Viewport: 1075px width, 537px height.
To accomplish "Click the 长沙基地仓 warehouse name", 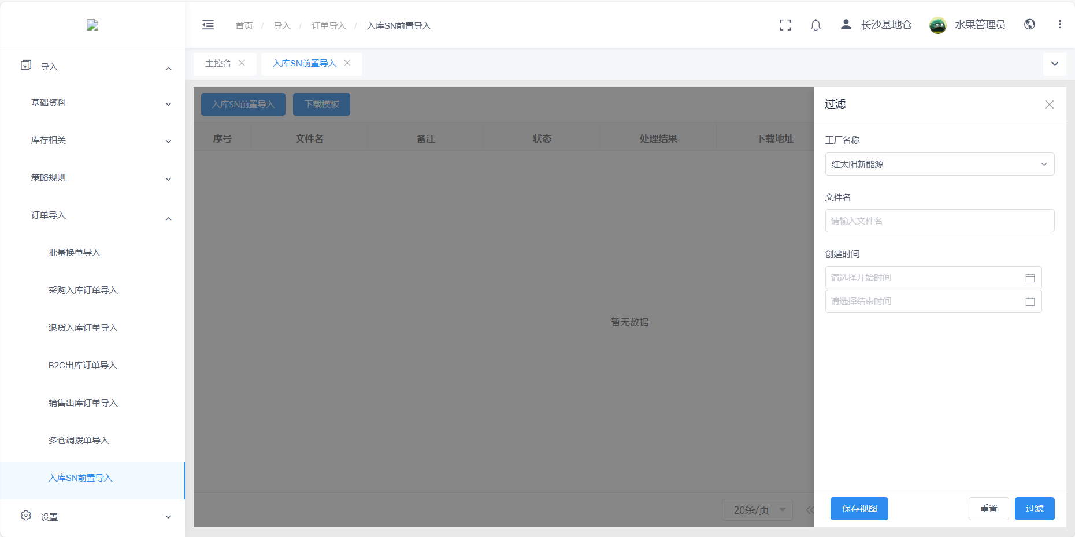I will click(887, 25).
